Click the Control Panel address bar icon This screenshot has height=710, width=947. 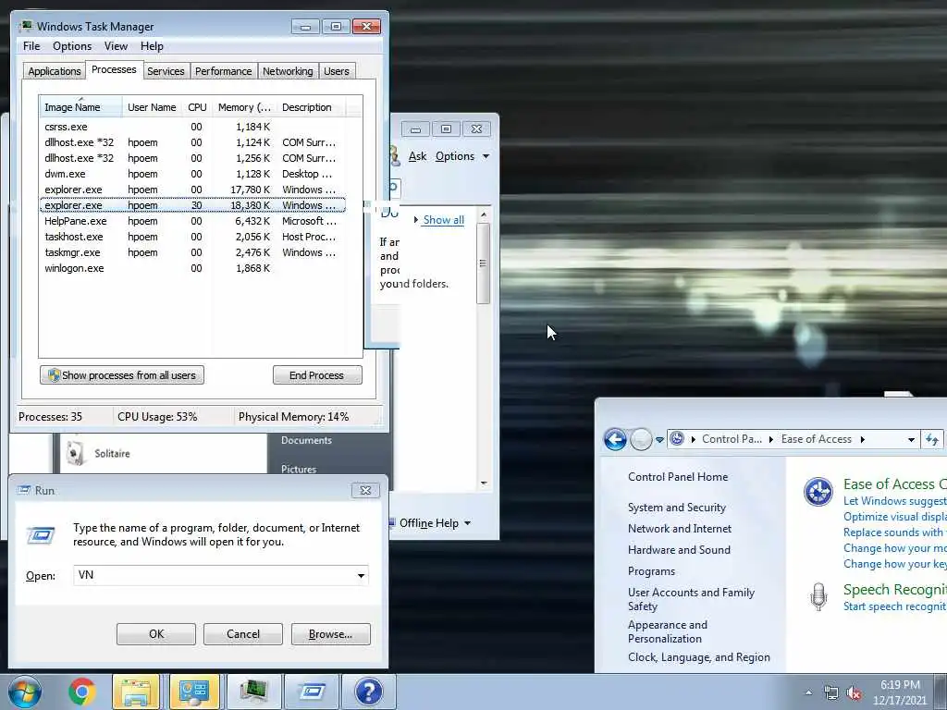(x=677, y=439)
